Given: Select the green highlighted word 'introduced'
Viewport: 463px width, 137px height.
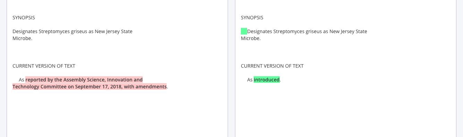Looking at the screenshot, I should coord(267,80).
